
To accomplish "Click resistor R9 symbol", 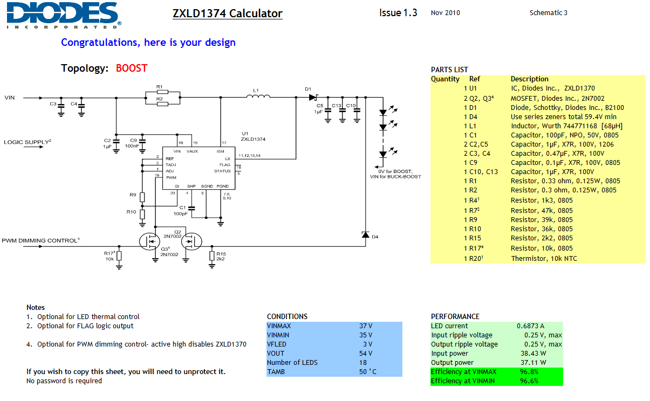I will coord(142,196).
